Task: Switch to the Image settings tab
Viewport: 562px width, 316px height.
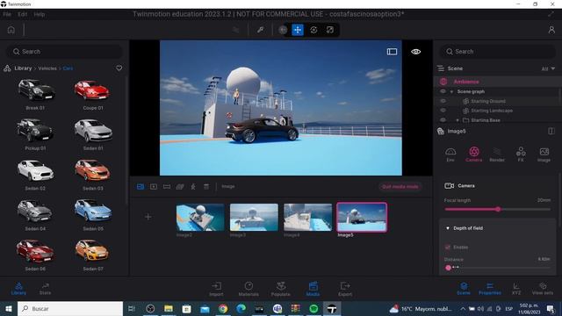Action: (544, 154)
